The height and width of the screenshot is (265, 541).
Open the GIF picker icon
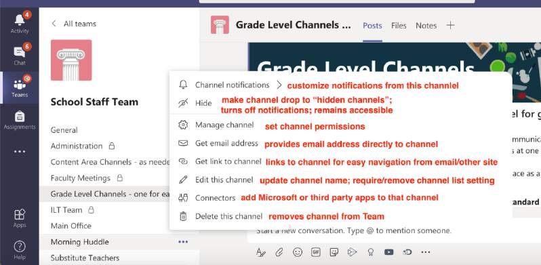click(x=316, y=252)
